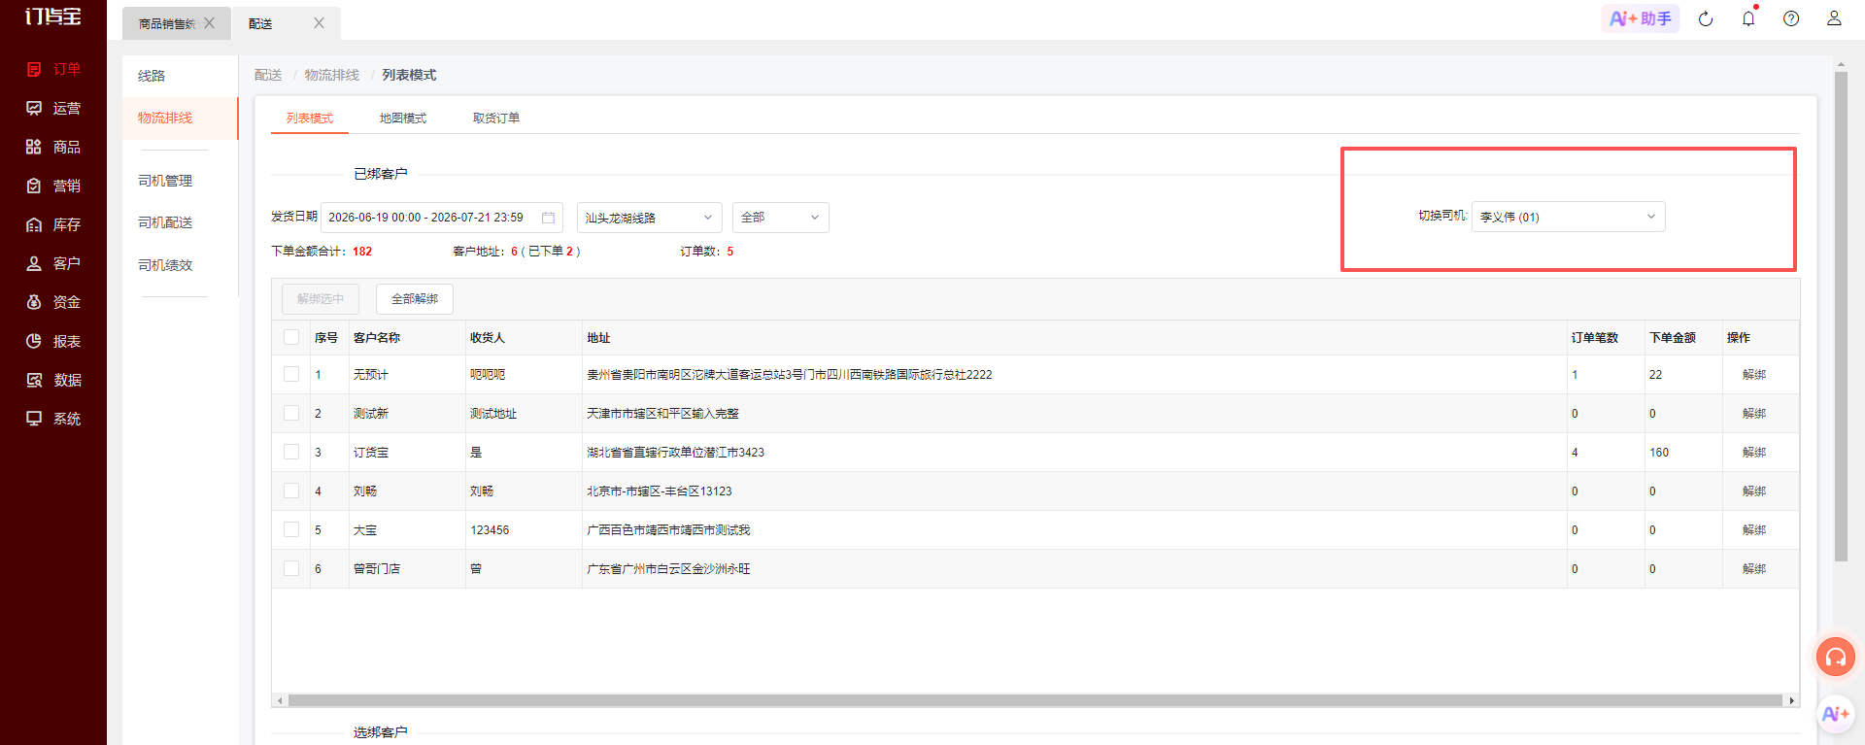Open the 营销 marketing sidebar icon
Screen dimensions: 1865x745
point(34,186)
